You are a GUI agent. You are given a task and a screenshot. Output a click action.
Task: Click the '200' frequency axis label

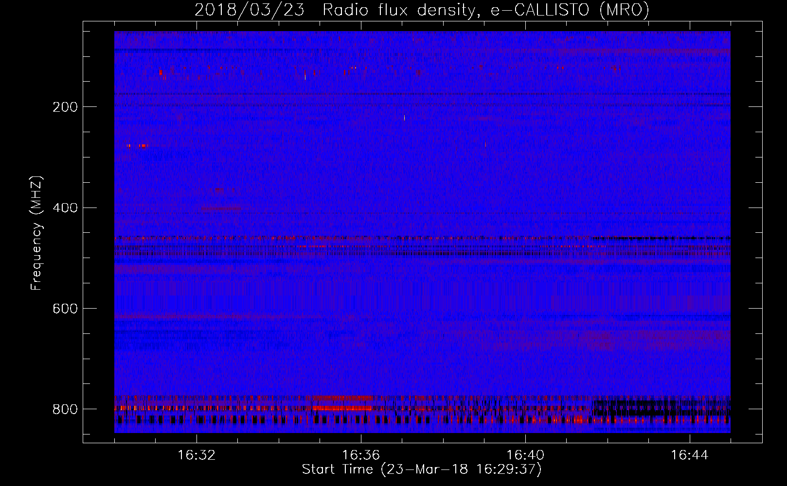(65, 107)
